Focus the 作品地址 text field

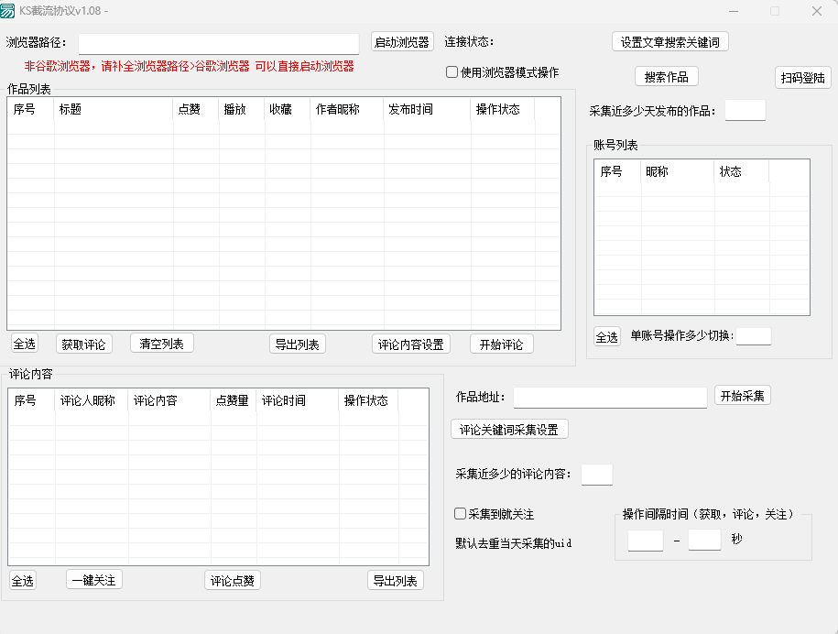click(610, 397)
